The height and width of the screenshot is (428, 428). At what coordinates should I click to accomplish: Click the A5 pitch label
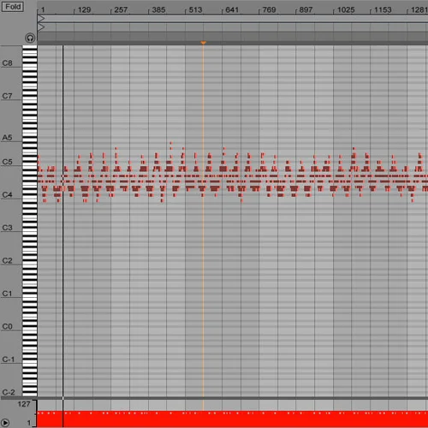tap(8, 138)
